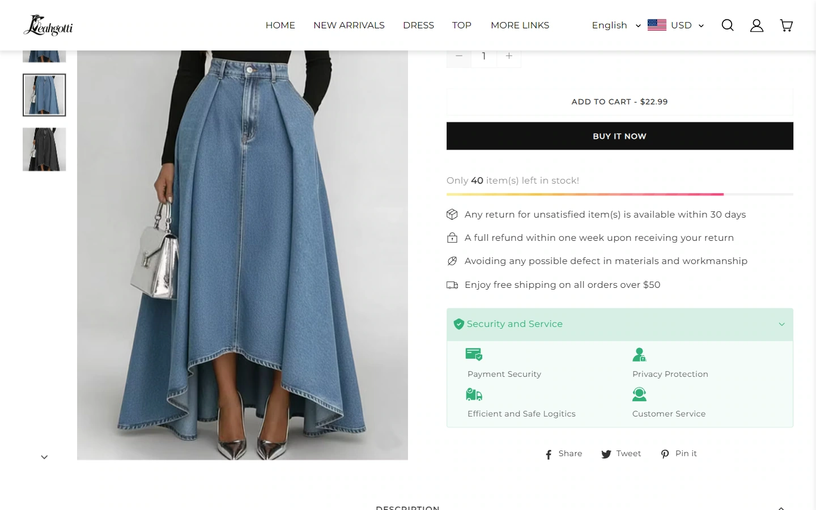Increase quantity with plus button
The height and width of the screenshot is (510, 816).
click(x=509, y=56)
